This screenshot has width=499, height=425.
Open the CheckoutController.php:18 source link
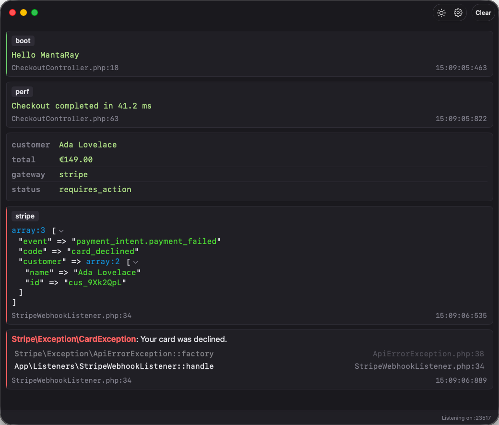click(65, 68)
